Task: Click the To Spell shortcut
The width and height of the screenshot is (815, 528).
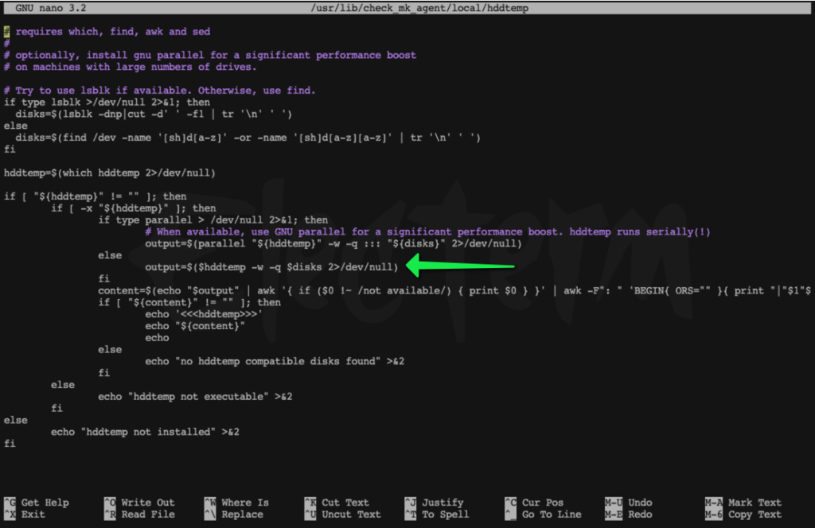Action: (x=437, y=514)
